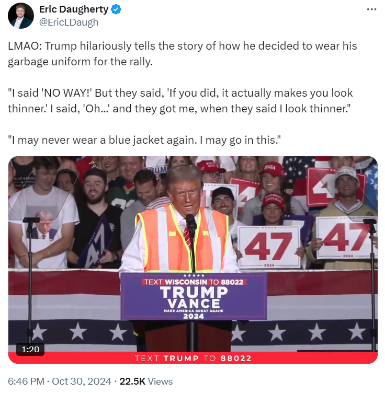This screenshot has height=393, width=385.
Task: Click the Oct 30, 2024 date
Action: tap(82, 381)
